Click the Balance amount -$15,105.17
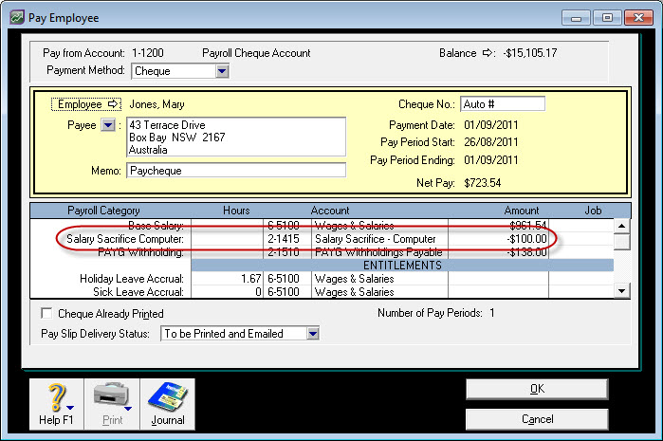Viewport: 663px width, 441px height. pyautogui.click(x=530, y=53)
